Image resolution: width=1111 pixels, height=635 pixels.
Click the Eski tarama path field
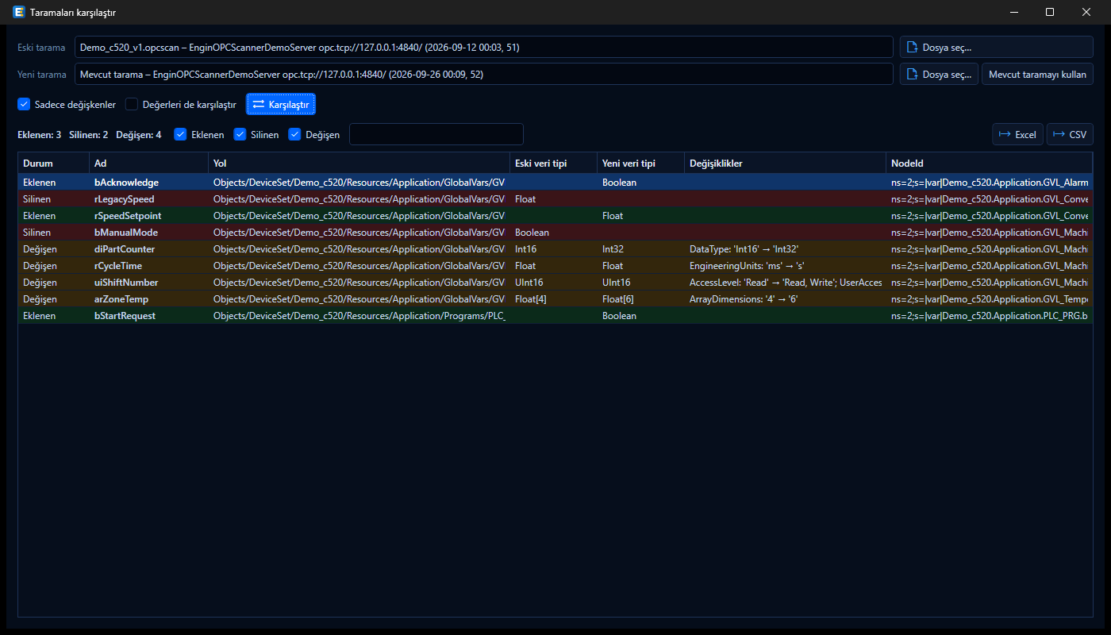coord(484,47)
